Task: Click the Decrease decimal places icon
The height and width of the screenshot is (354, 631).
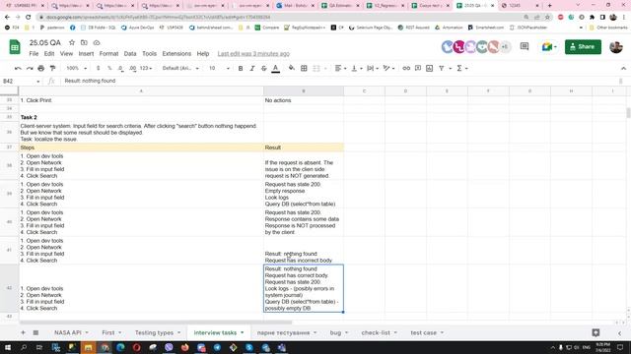Action: click(x=120, y=68)
